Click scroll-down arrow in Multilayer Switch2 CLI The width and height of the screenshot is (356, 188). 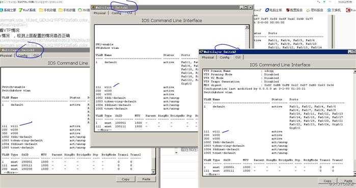(354, 174)
